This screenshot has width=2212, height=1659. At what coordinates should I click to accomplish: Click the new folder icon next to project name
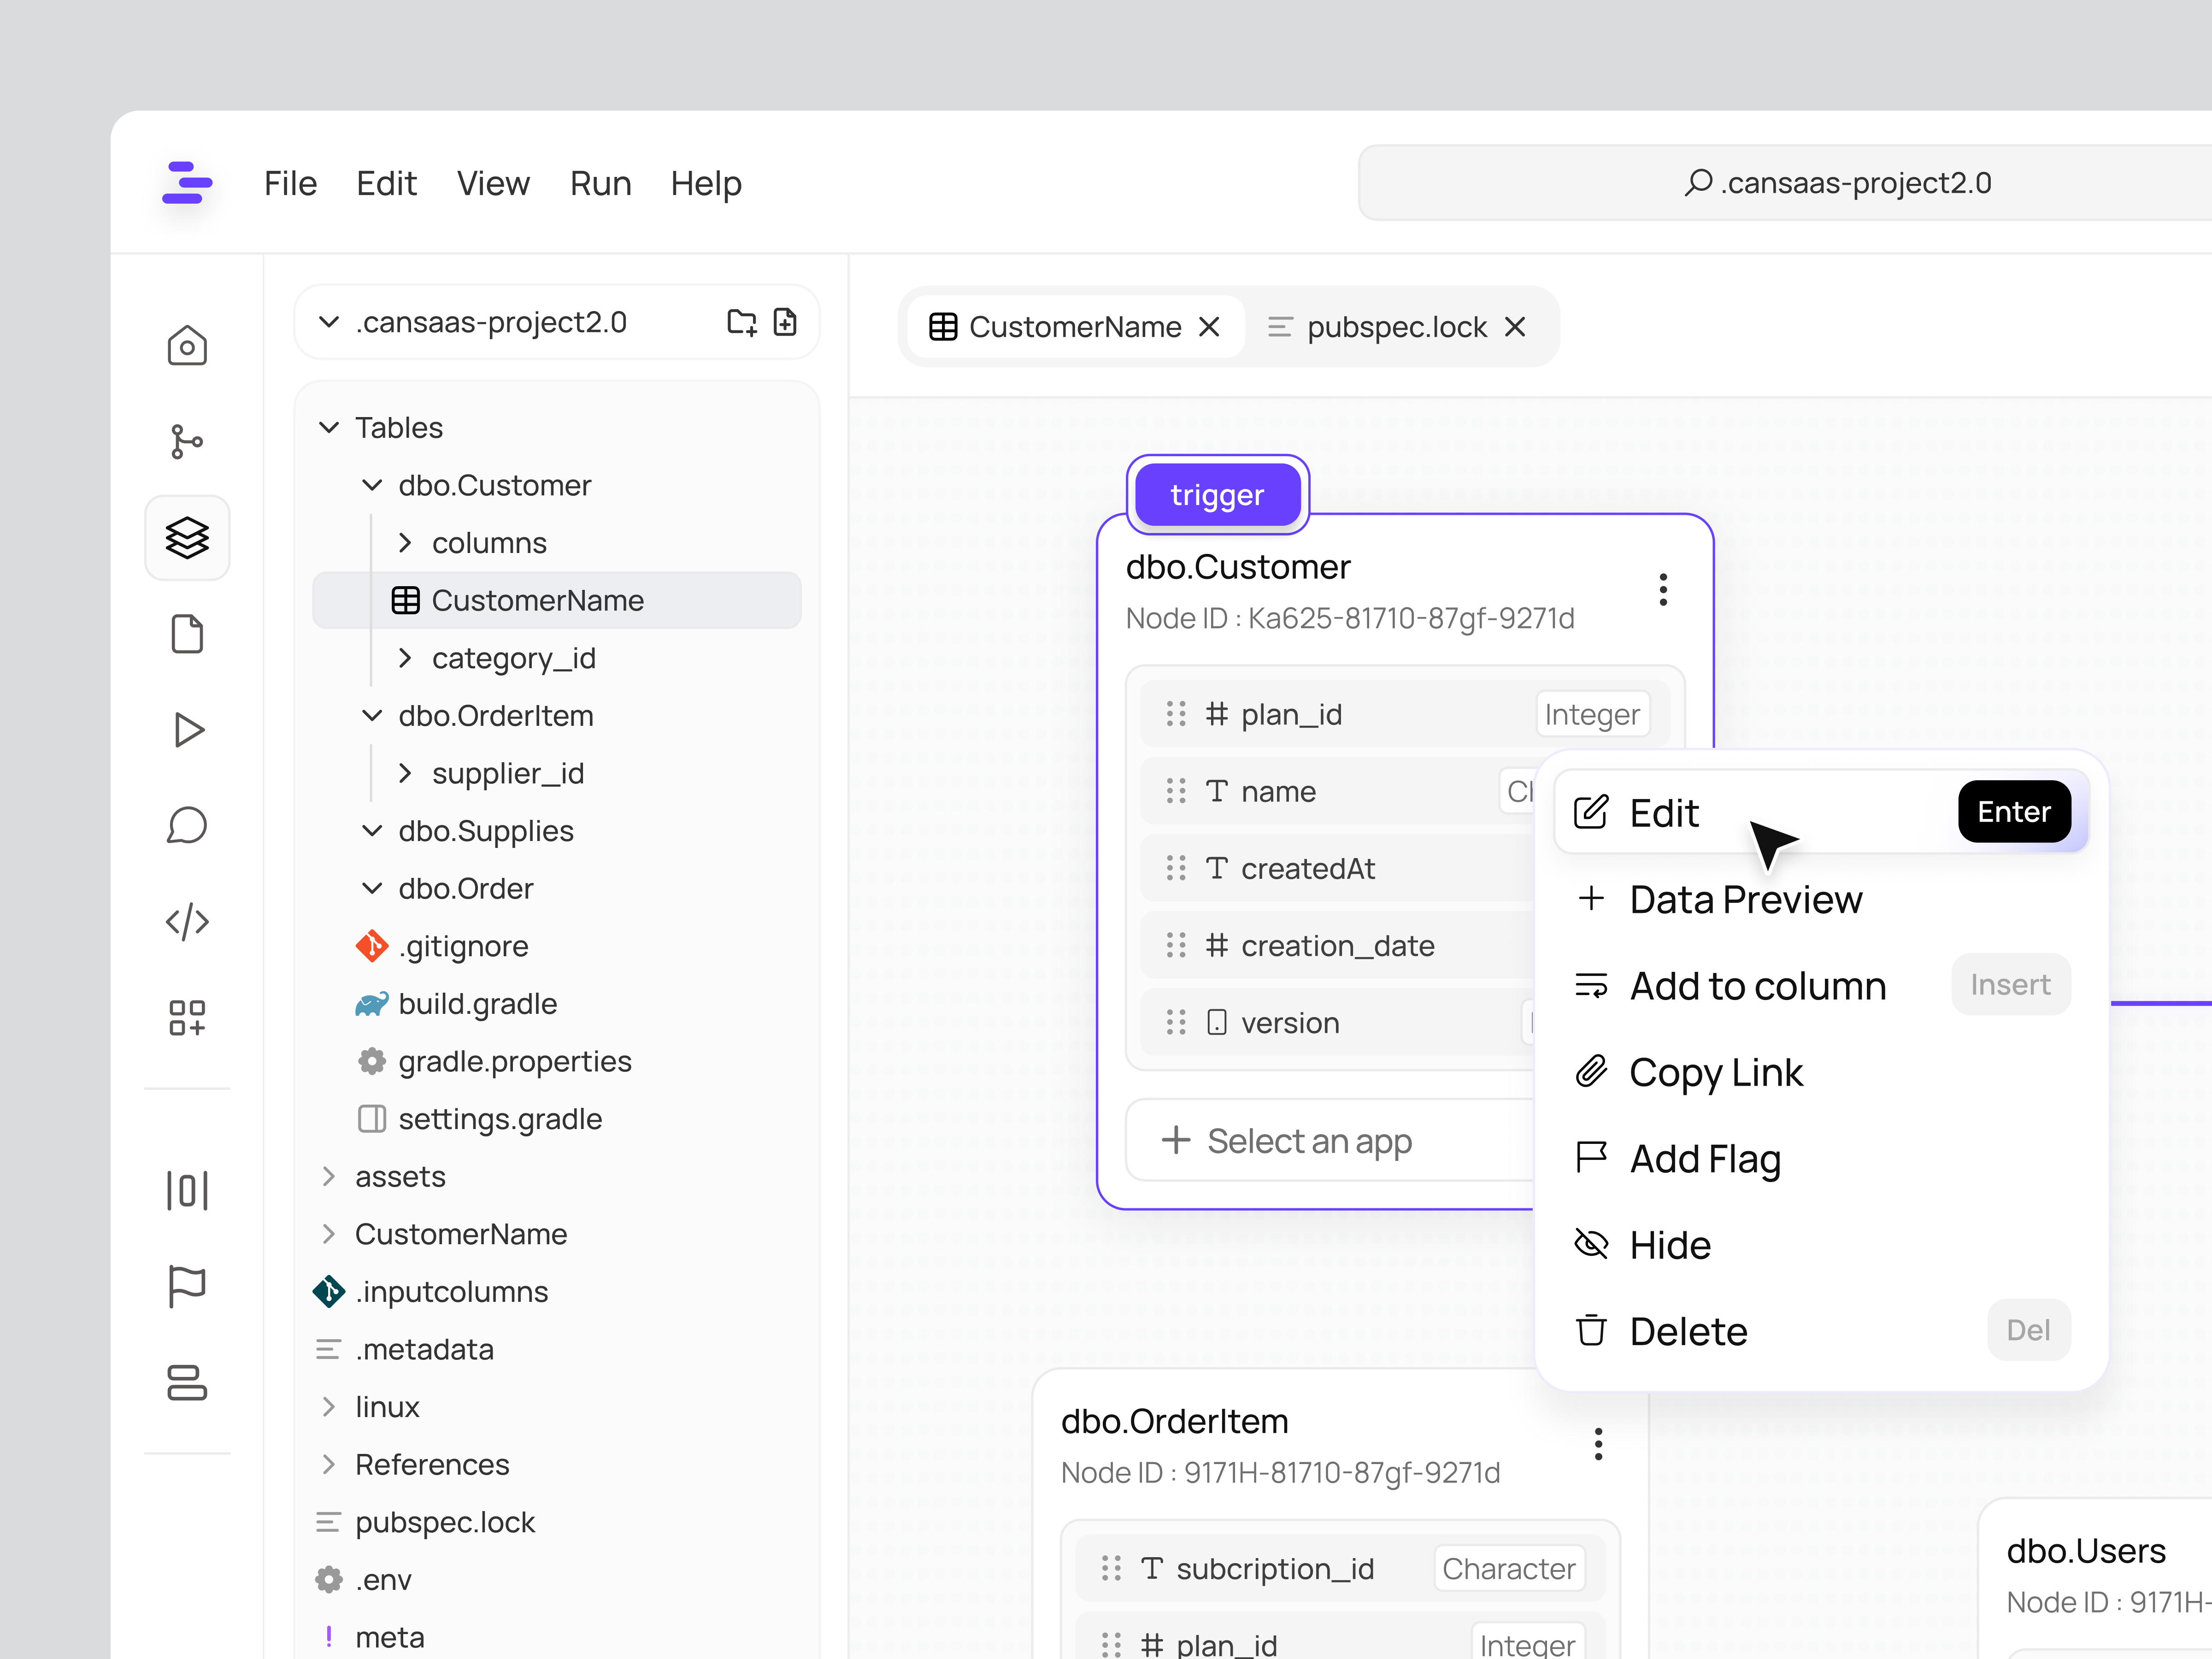coord(741,321)
